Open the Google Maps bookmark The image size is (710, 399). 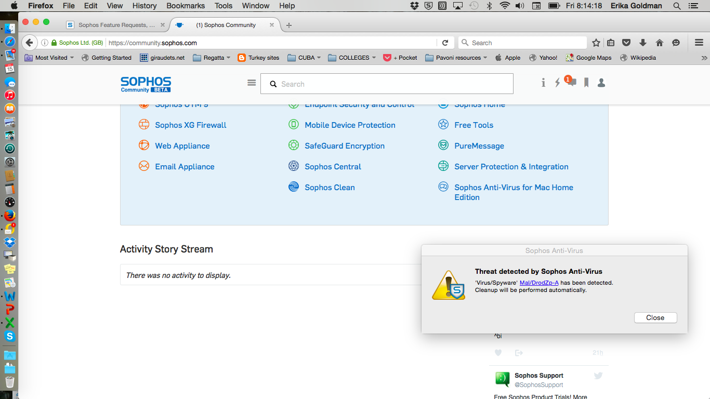pyautogui.click(x=588, y=58)
